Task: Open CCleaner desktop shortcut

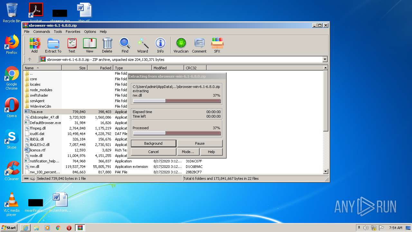Action: coord(12,171)
